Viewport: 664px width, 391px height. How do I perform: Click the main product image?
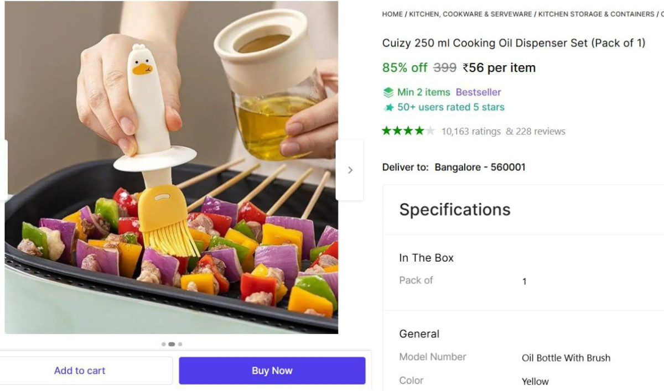tap(172, 167)
